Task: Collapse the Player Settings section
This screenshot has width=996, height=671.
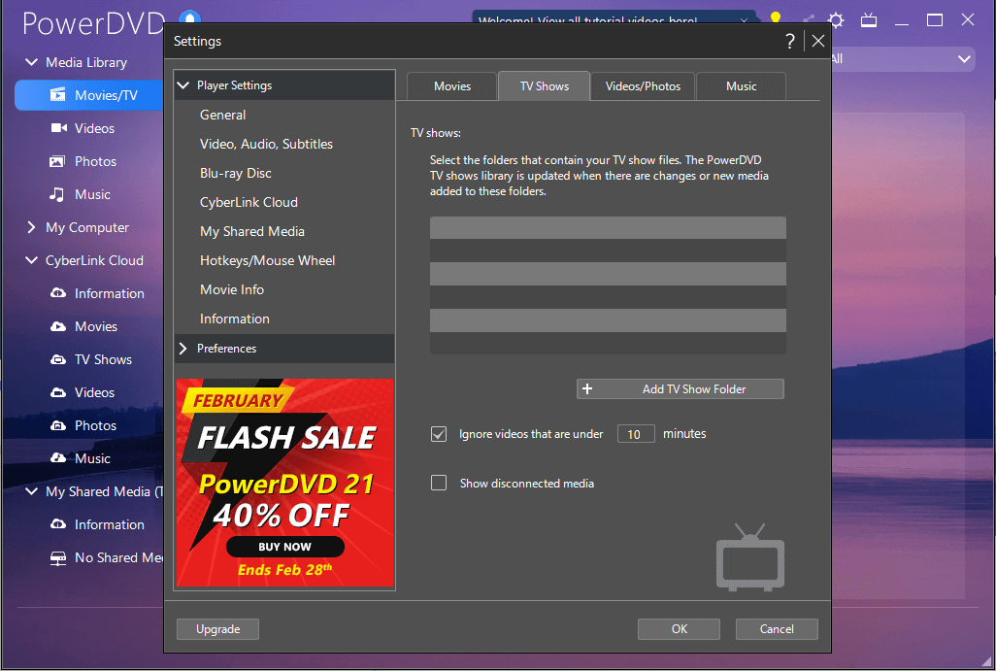Action: (x=183, y=85)
